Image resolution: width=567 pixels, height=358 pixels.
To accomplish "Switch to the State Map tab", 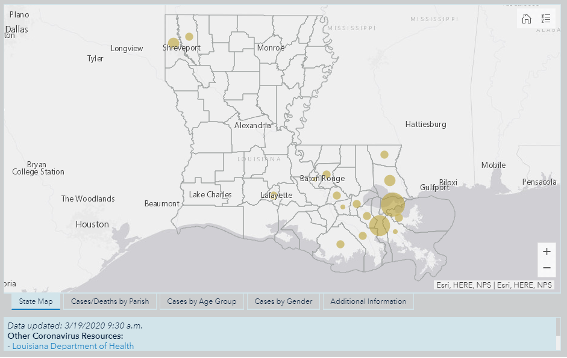I will point(36,301).
